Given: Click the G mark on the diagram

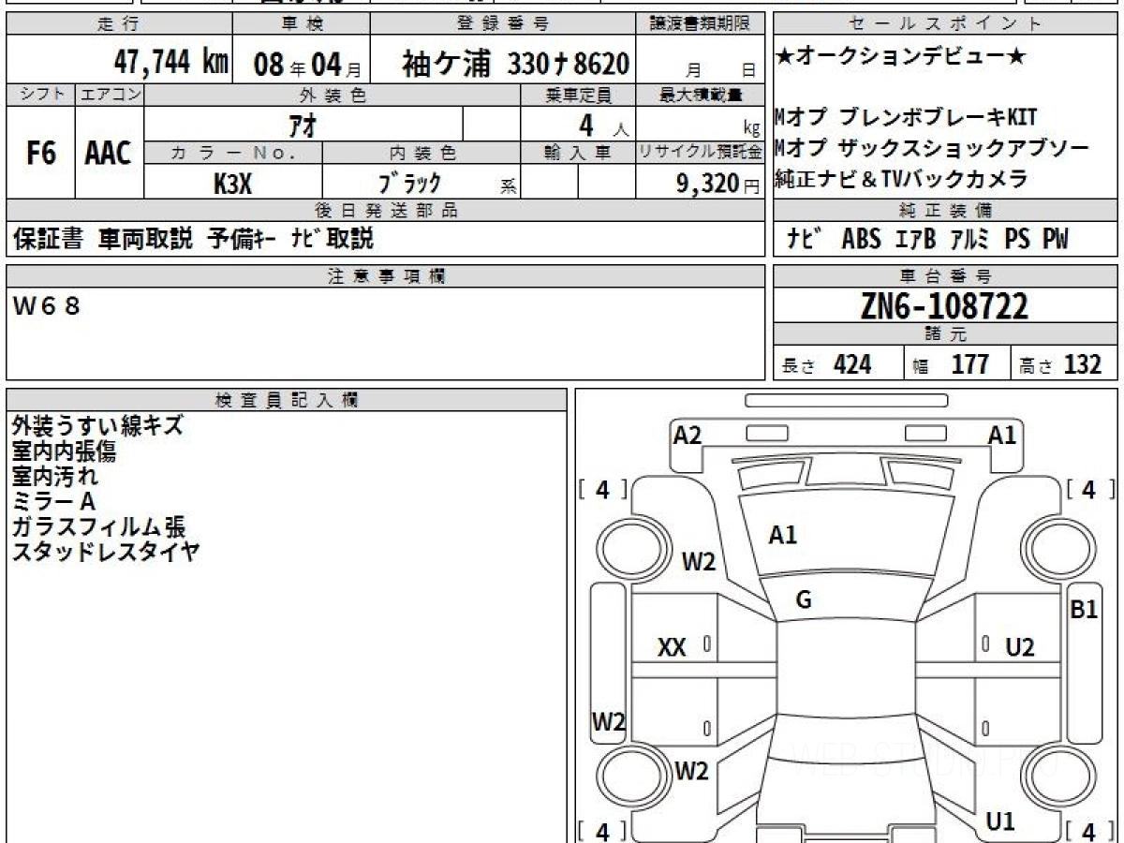Looking at the screenshot, I should tap(804, 600).
